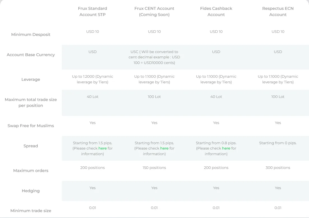Click the Hedging row label

pyautogui.click(x=31, y=191)
